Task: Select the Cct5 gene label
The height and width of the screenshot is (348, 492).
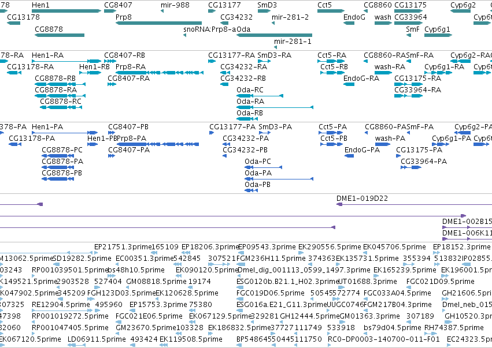Action: coord(324,5)
